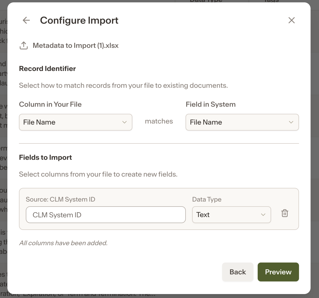Click the Configure Import title

(79, 20)
